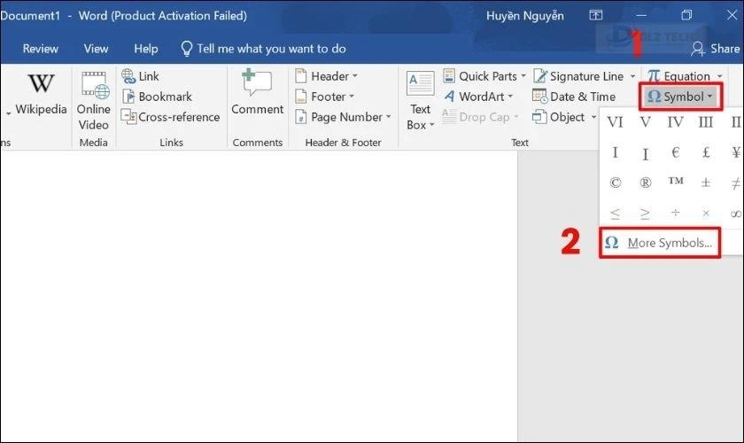Insert an Online Video

click(94, 101)
